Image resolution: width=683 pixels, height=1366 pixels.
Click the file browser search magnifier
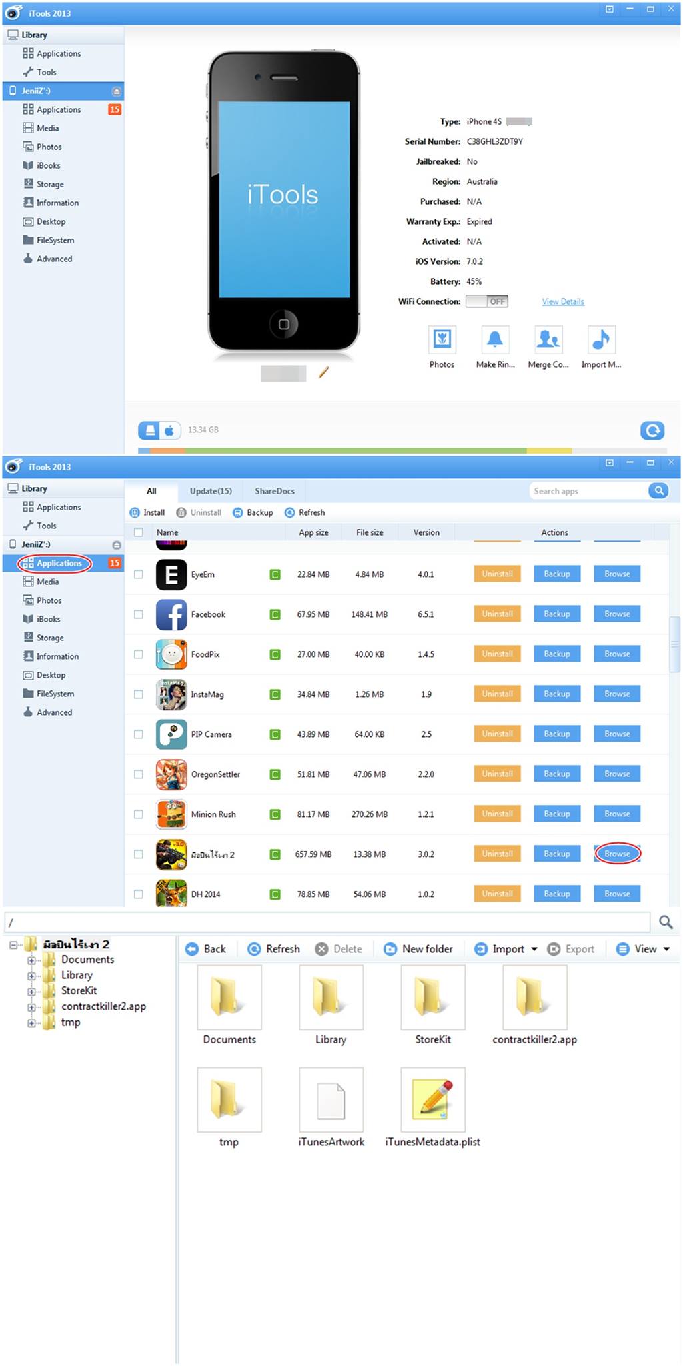tap(666, 922)
